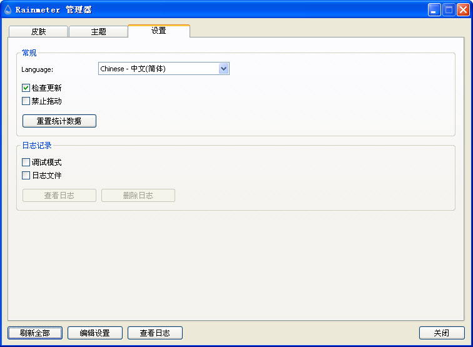Switch to the 皮肤 tab

pyautogui.click(x=38, y=32)
